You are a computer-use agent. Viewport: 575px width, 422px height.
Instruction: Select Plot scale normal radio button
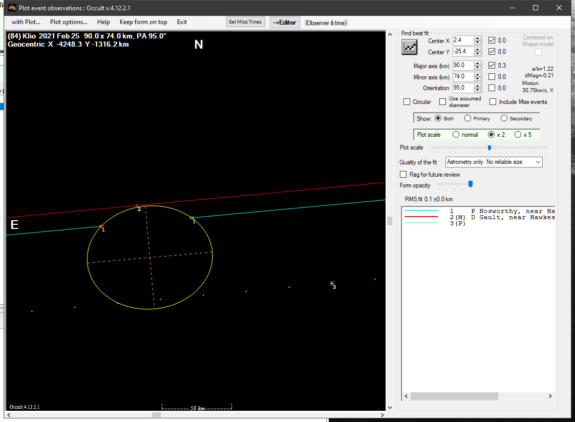pos(456,135)
